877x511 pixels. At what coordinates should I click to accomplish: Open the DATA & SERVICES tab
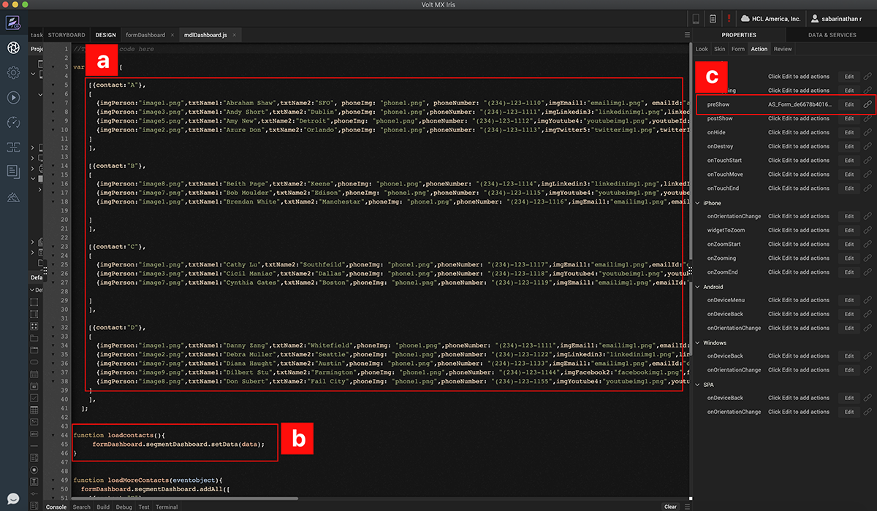click(x=832, y=35)
